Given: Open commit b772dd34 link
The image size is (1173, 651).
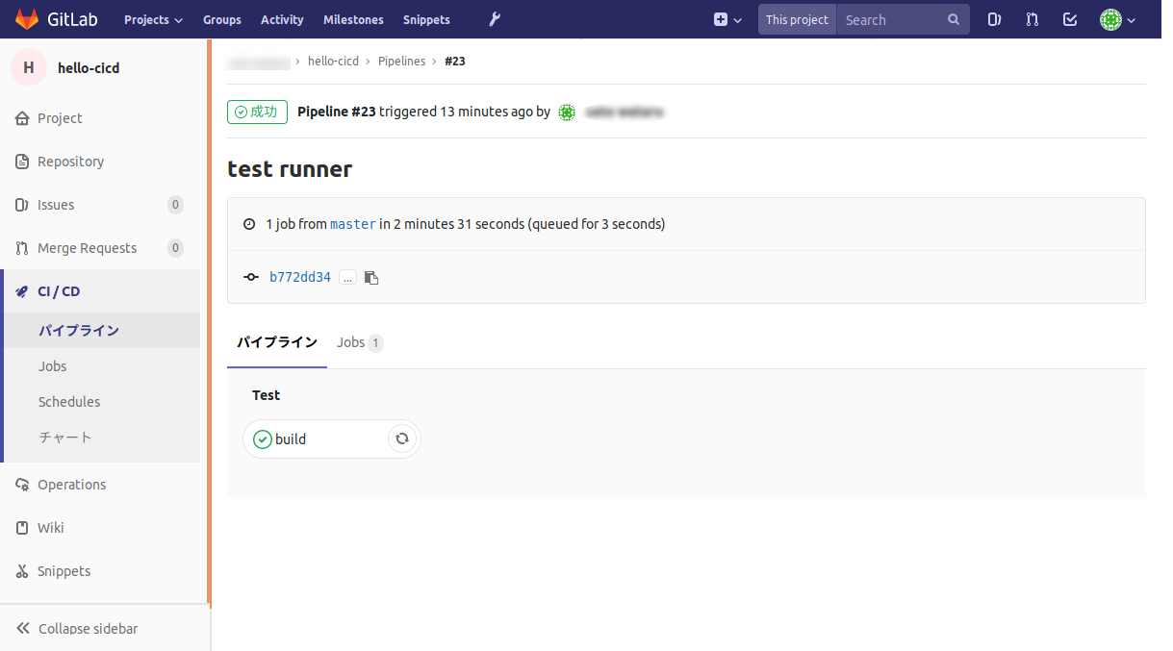Looking at the screenshot, I should pyautogui.click(x=300, y=277).
